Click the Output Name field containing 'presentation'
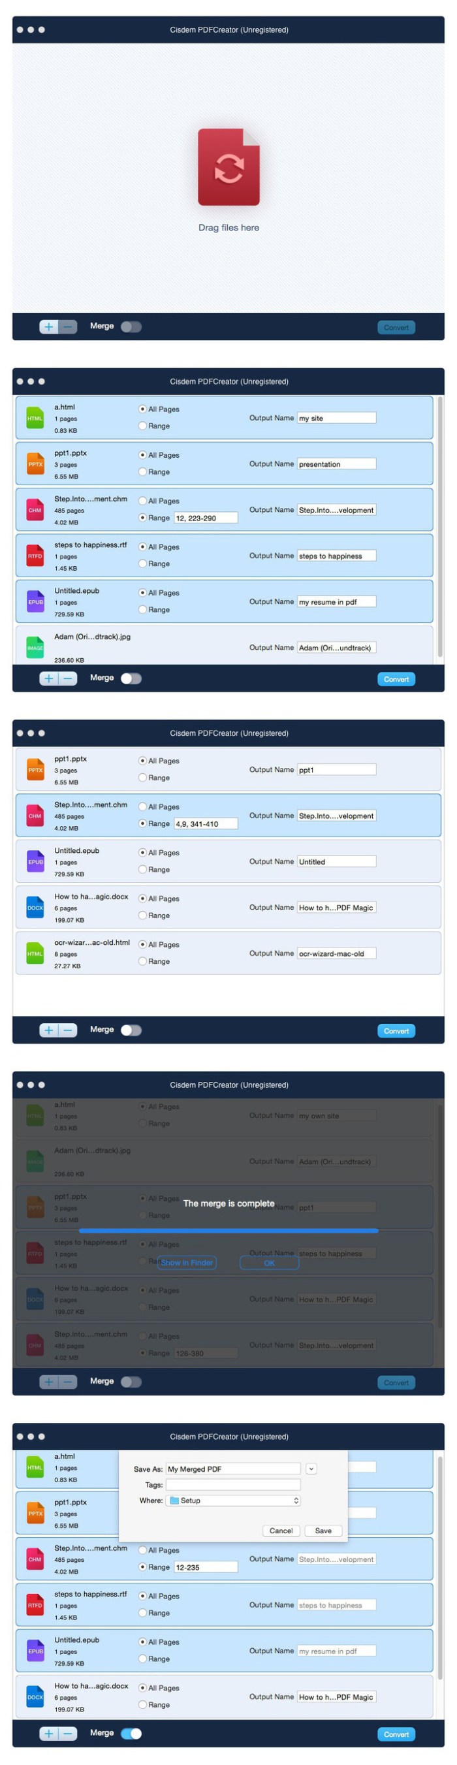This screenshot has height=1765, width=457. pyautogui.click(x=336, y=464)
